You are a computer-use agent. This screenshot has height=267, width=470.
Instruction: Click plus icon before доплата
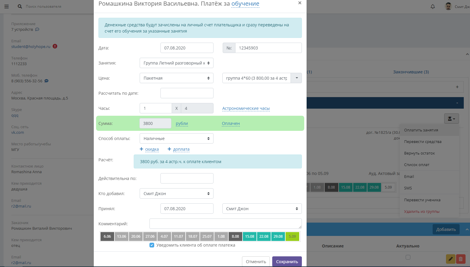click(x=169, y=149)
